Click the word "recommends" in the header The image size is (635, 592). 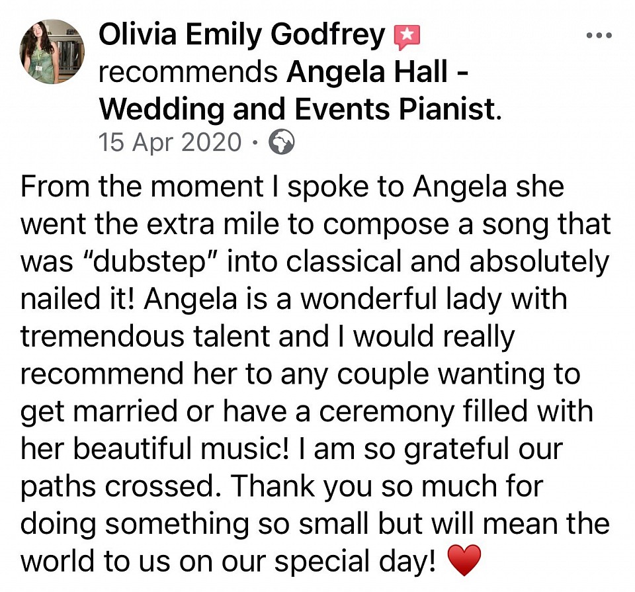(187, 71)
